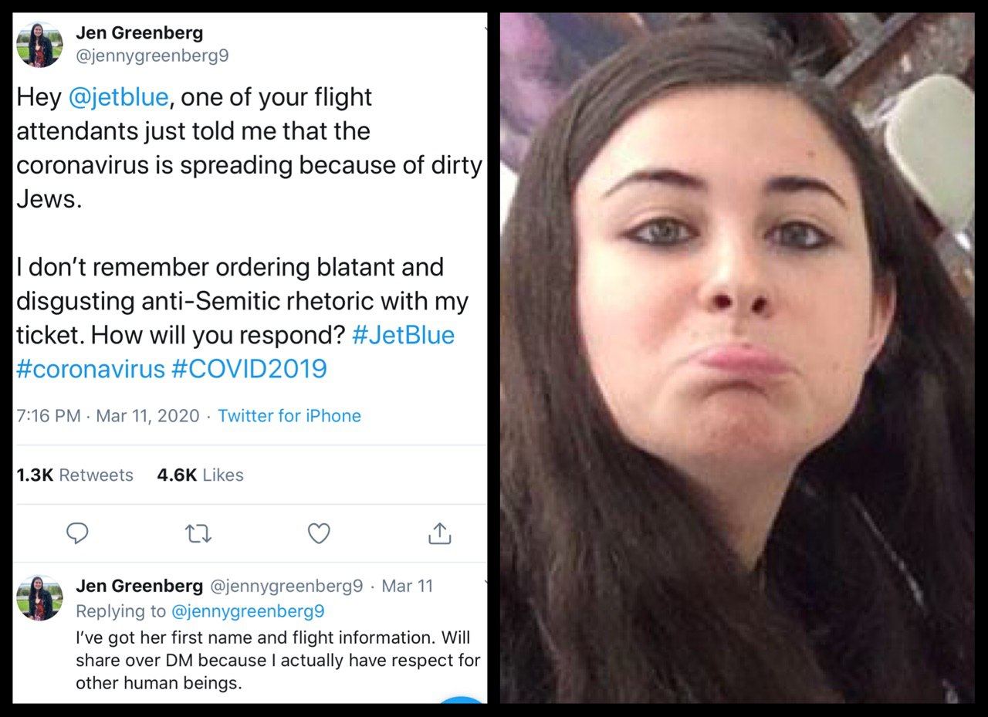Screen dimensions: 988x717
Task: Open the #coronavirus hashtag
Action: pyautogui.click(x=90, y=369)
